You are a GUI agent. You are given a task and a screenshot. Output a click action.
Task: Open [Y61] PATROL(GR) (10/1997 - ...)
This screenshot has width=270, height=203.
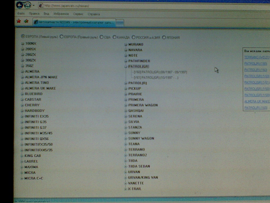[x=156, y=78]
